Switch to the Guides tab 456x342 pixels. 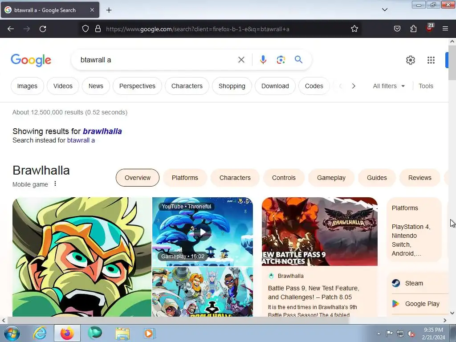377,178
